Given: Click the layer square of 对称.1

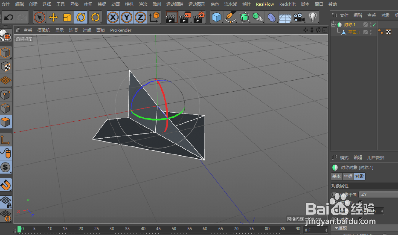Looking at the screenshot, I should (365, 24).
